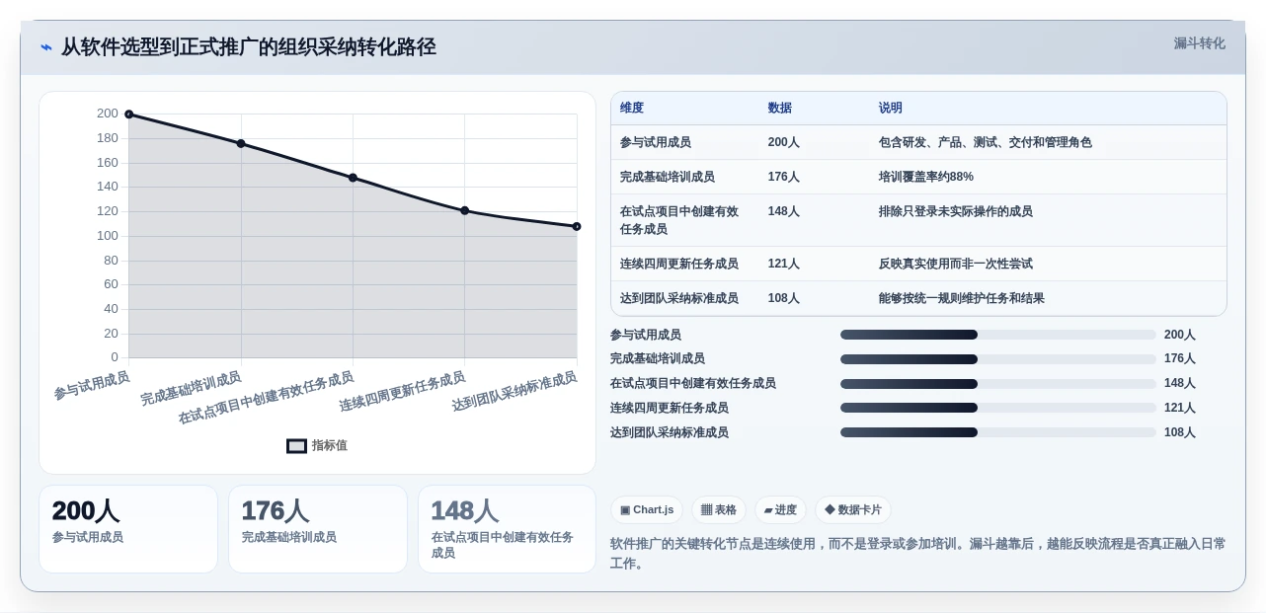Click the summary paragraph about 软件推广的关键转化节点

918,554
